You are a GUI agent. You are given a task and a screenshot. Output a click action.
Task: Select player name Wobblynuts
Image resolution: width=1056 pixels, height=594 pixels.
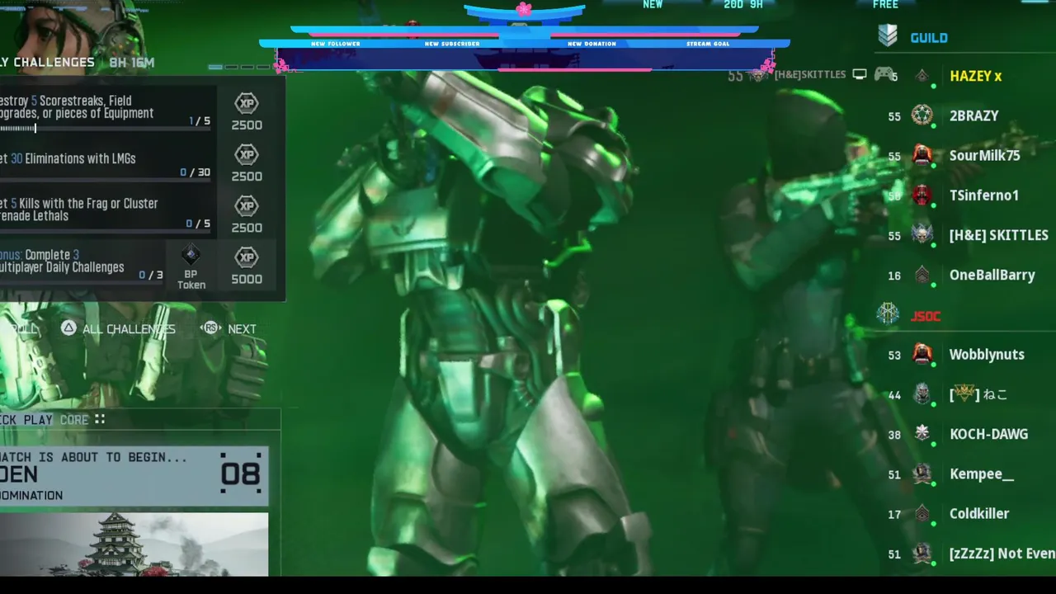click(987, 355)
